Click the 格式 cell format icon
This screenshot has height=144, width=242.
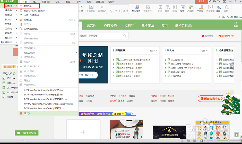point(183,7)
